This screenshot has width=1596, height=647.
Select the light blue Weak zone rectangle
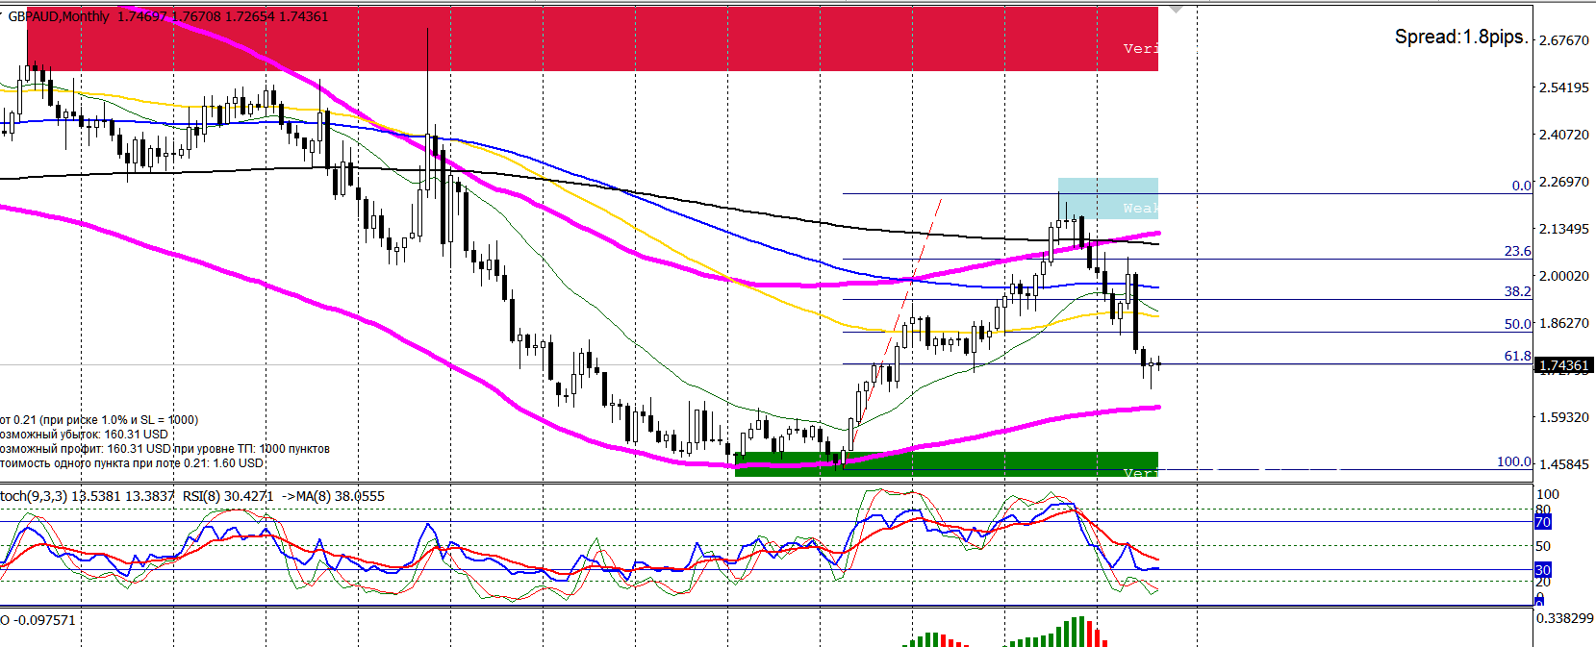pos(1108,198)
